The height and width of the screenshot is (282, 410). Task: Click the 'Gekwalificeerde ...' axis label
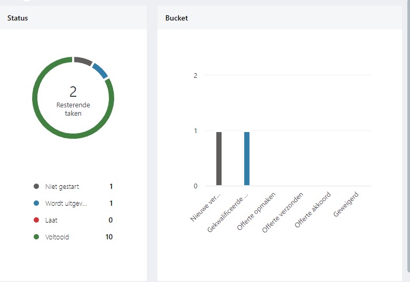(x=228, y=213)
